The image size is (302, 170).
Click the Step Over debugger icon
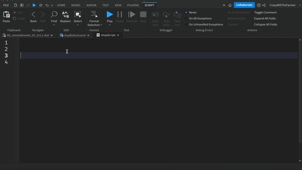pyautogui.click(x=166, y=15)
